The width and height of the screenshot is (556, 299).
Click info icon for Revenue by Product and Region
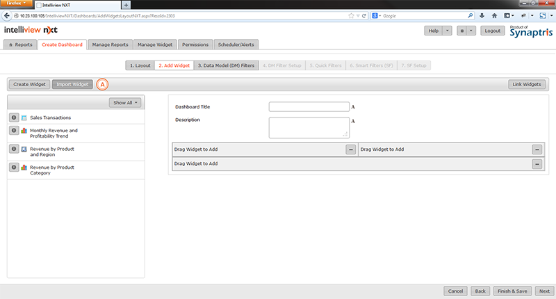[14, 149]
